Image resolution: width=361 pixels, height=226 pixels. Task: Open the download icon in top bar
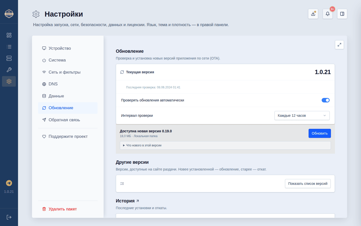(x=313, y=14)
